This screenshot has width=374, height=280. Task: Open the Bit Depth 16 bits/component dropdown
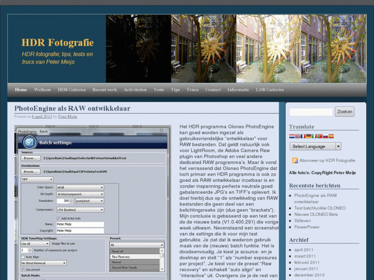[x=80, y=194]
